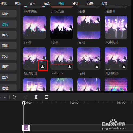Open the 滤镜 tab

pyautogui.click(x=90, y=3)
